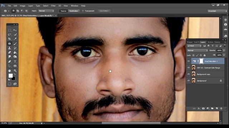
Task: Toggle lock all for layer
Action: click(204, 55)
